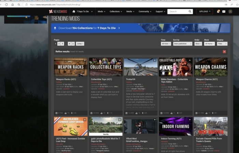239x153 pixels.
Task: Open the Order Desc dropdown
Action: tap(198, 44)
